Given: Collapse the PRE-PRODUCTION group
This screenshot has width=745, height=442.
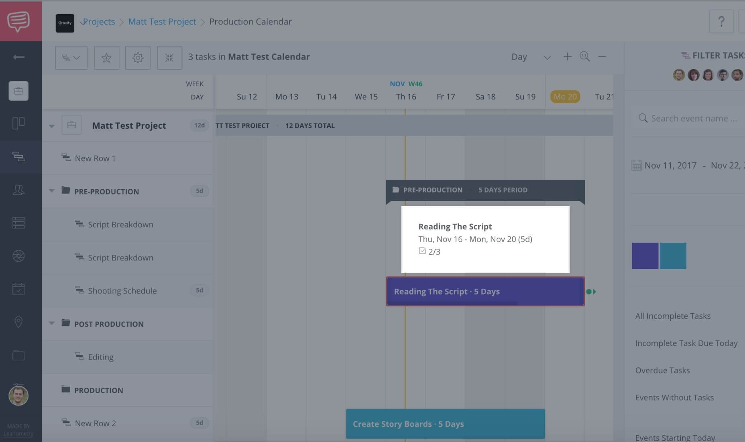Looking at the screenshot, I should (x=51, y=191).
